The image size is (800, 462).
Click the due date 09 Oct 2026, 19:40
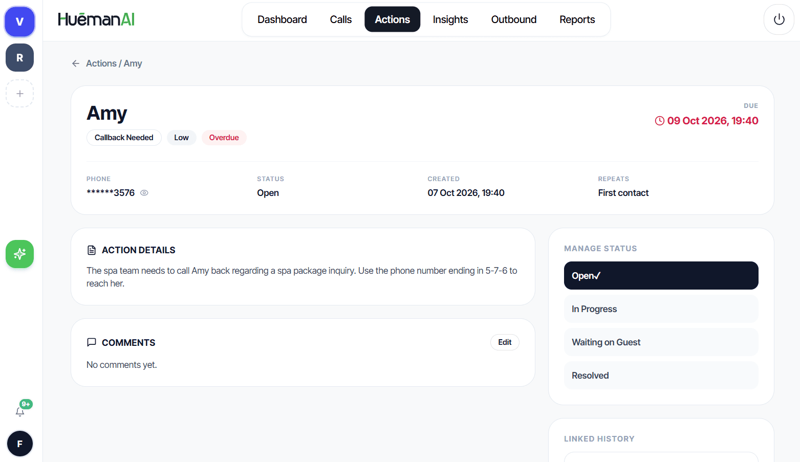pyautogui.click(x=712, y=121)
